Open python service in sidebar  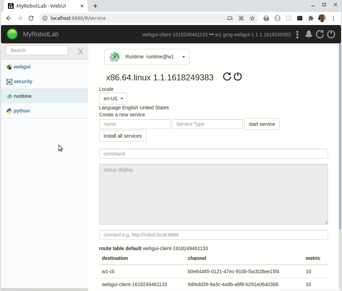[22, 111]
